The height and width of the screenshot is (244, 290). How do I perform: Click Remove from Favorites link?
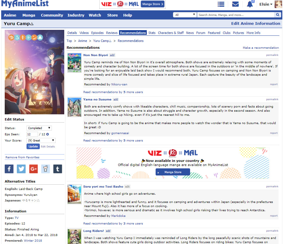[x=22, y=157]
